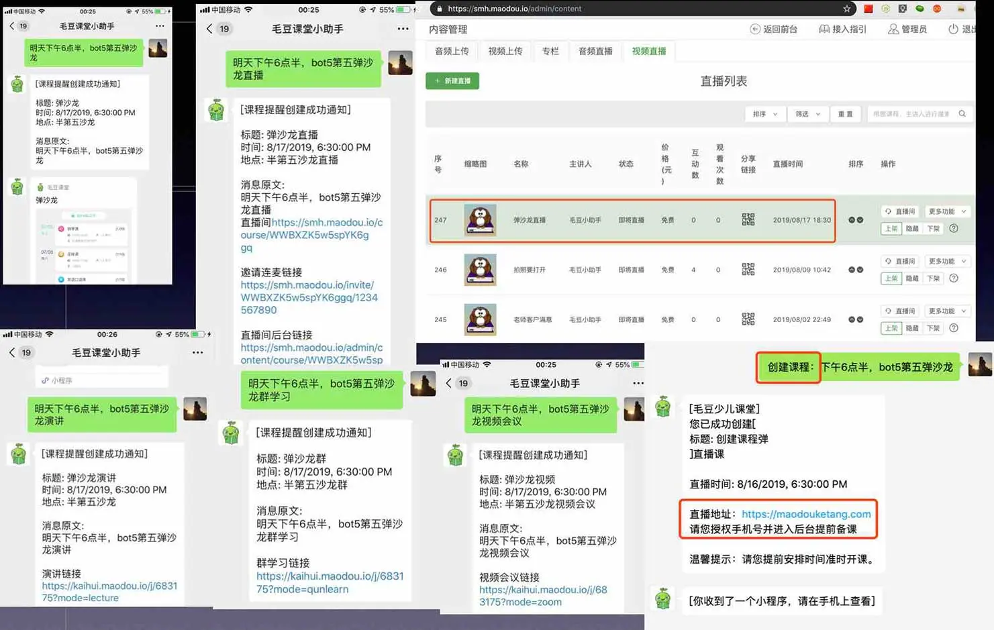Open the 视频会议链接 with mode=zoom
Image resolution: width=994 pixels, height=630 pixels.
point(543,596)
